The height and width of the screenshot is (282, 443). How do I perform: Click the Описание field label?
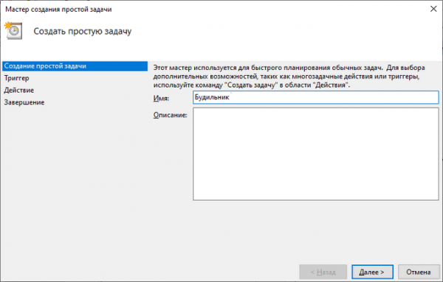tap(170, 115)
